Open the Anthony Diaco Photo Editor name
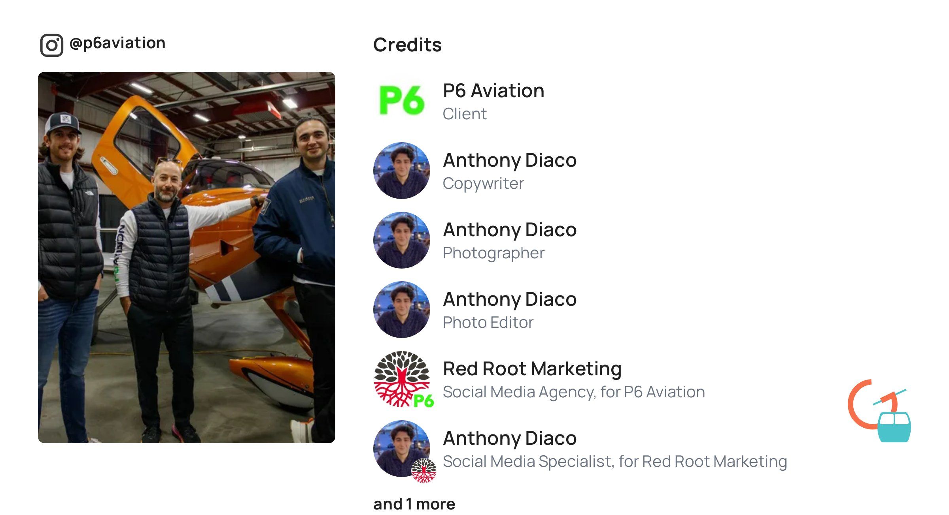The width and height of the screenshot is (949, 515). (x=510, y=299)
